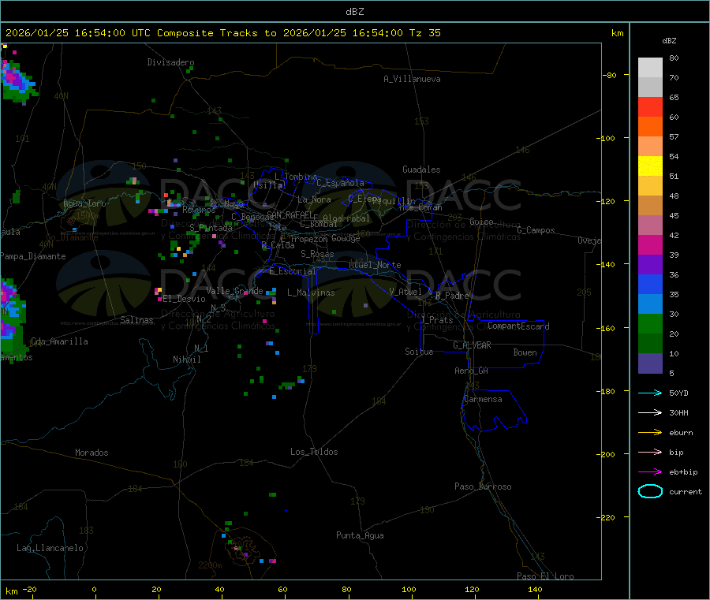
Task: Click the 'S_Rosas' map label
Action: point(317,254)
